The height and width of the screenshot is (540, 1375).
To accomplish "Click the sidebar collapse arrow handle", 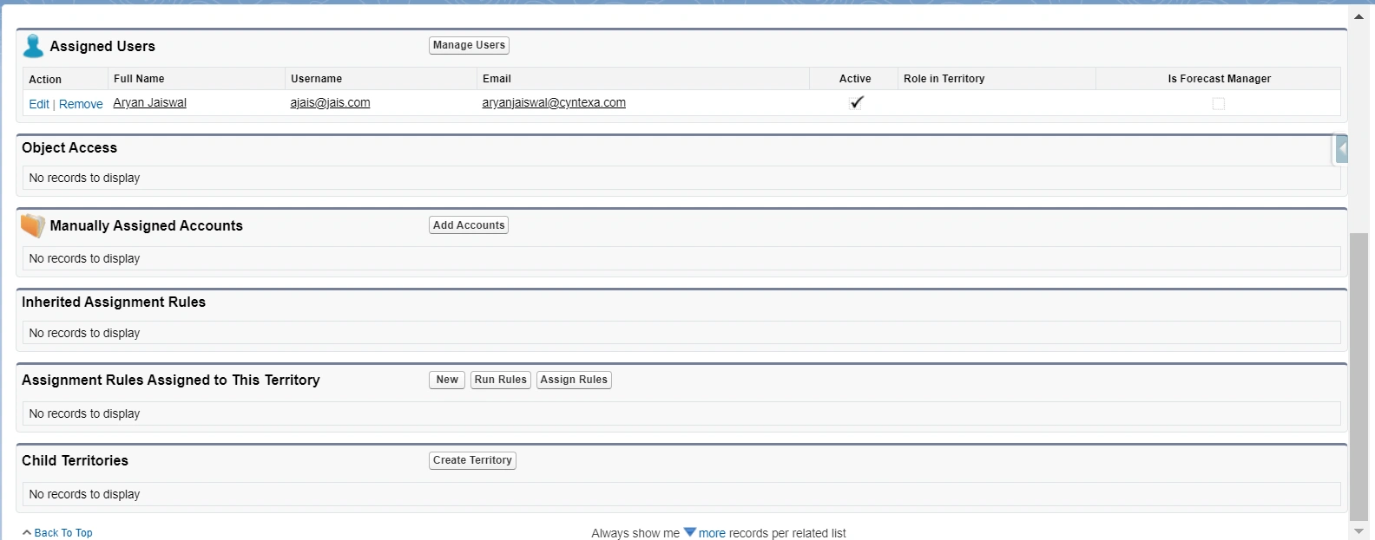I will (1341, 149).
